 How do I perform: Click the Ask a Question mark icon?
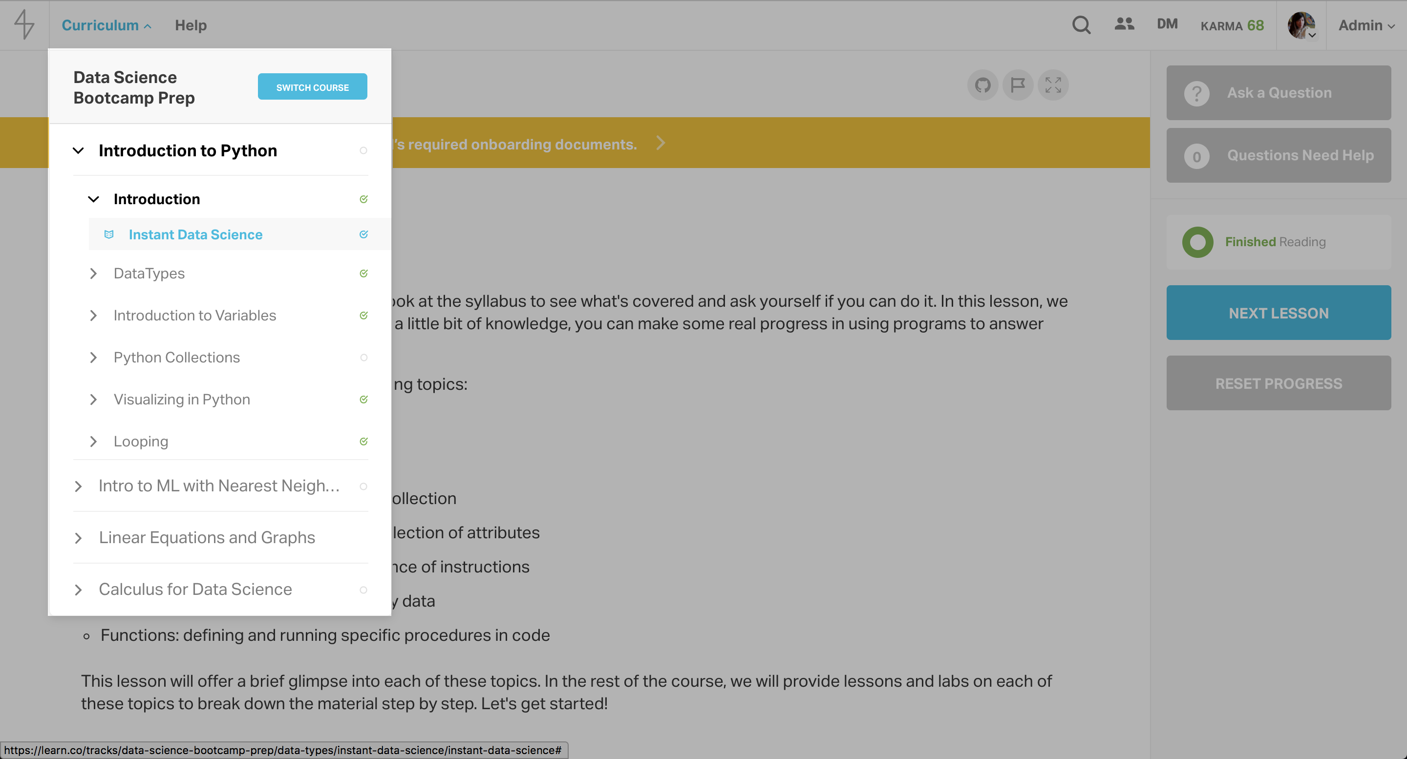1196,93
